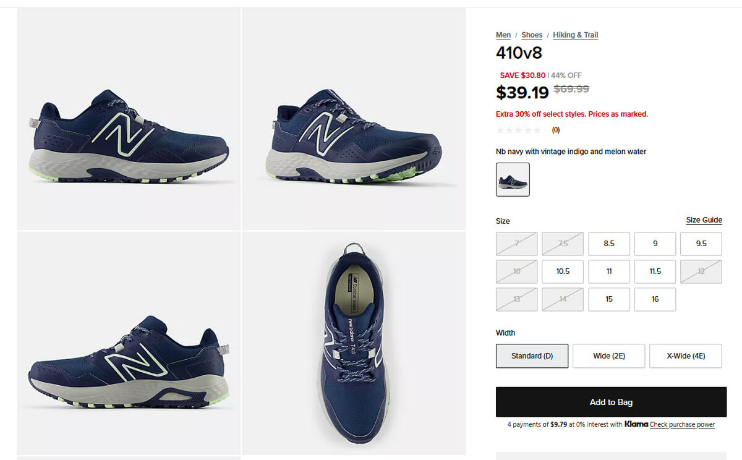This screenshot has height=460, width=742.
Task: Select size 11.5 option
Action: click(655, 271)
